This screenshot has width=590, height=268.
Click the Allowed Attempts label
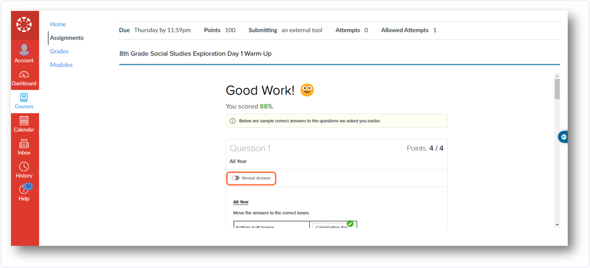404,30
